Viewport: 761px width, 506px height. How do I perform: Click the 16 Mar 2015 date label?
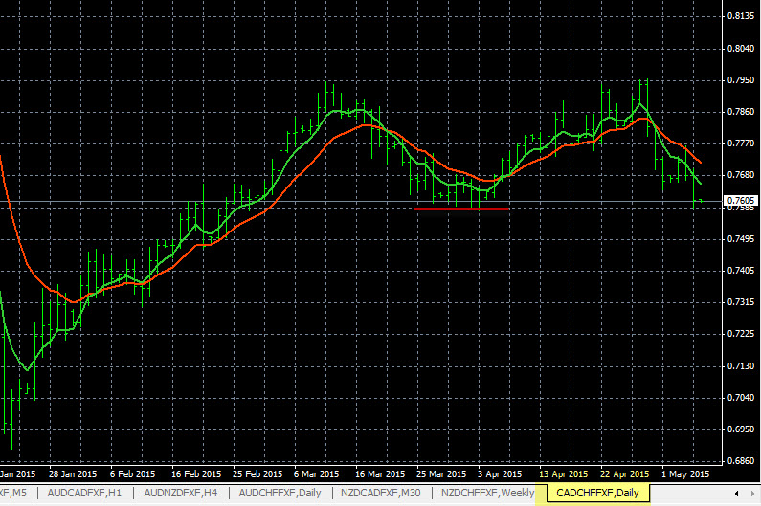click(x=380, y=474)
